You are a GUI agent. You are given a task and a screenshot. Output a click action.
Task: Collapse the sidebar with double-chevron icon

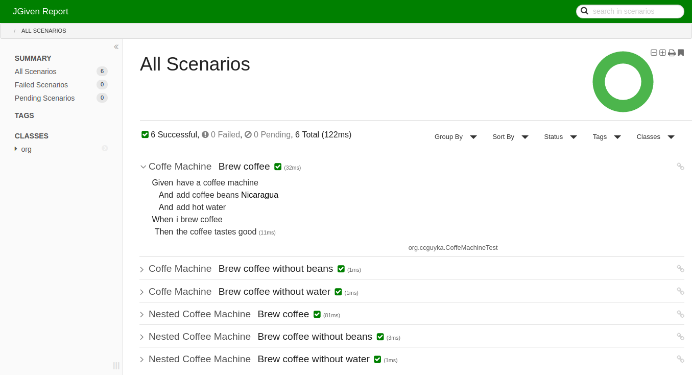coord(116,47)
